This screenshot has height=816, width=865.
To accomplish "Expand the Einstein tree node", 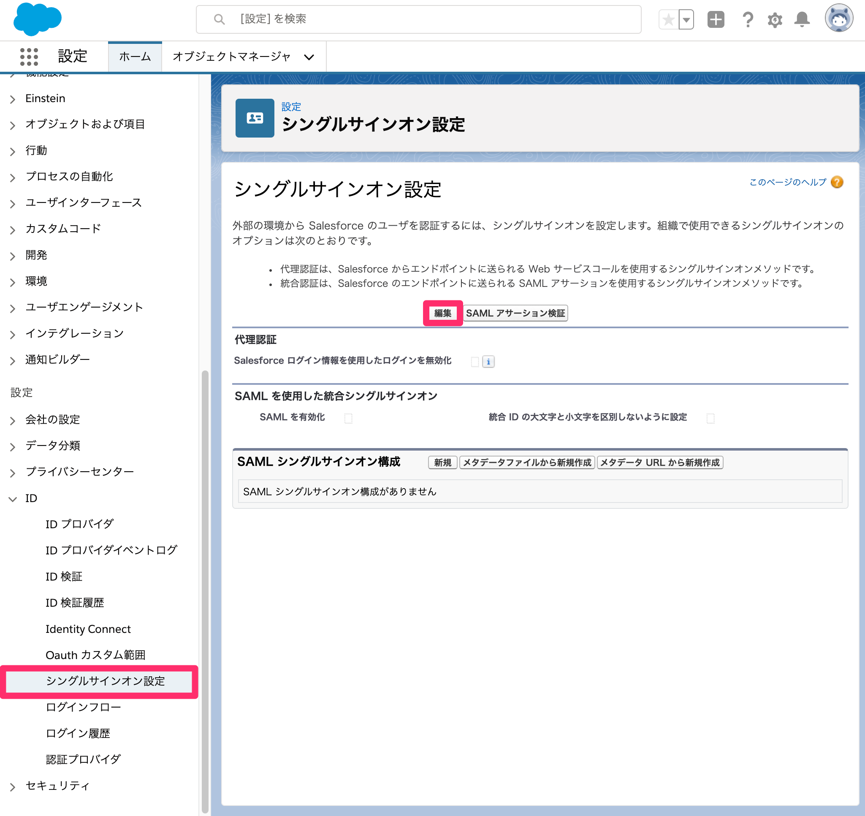I will coord(13,99).
